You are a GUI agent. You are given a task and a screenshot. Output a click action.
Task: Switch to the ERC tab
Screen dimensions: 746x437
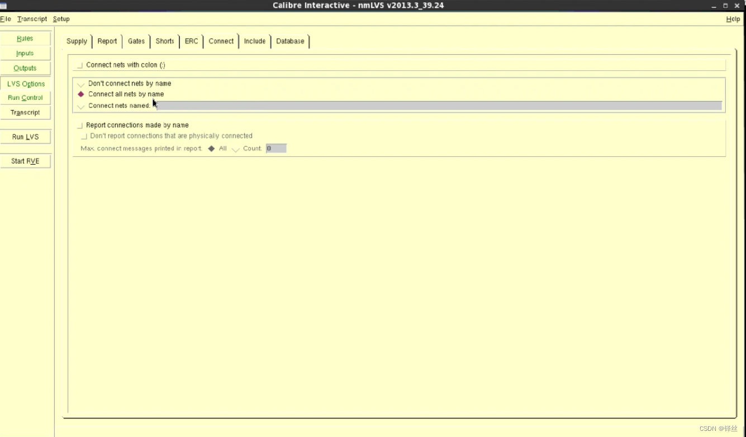(192, 41)
